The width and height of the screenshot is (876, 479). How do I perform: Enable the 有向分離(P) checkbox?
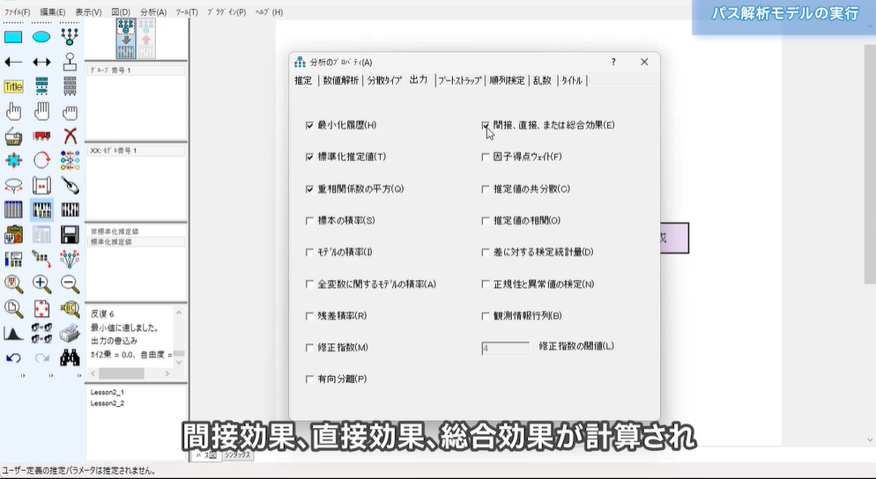309,380
